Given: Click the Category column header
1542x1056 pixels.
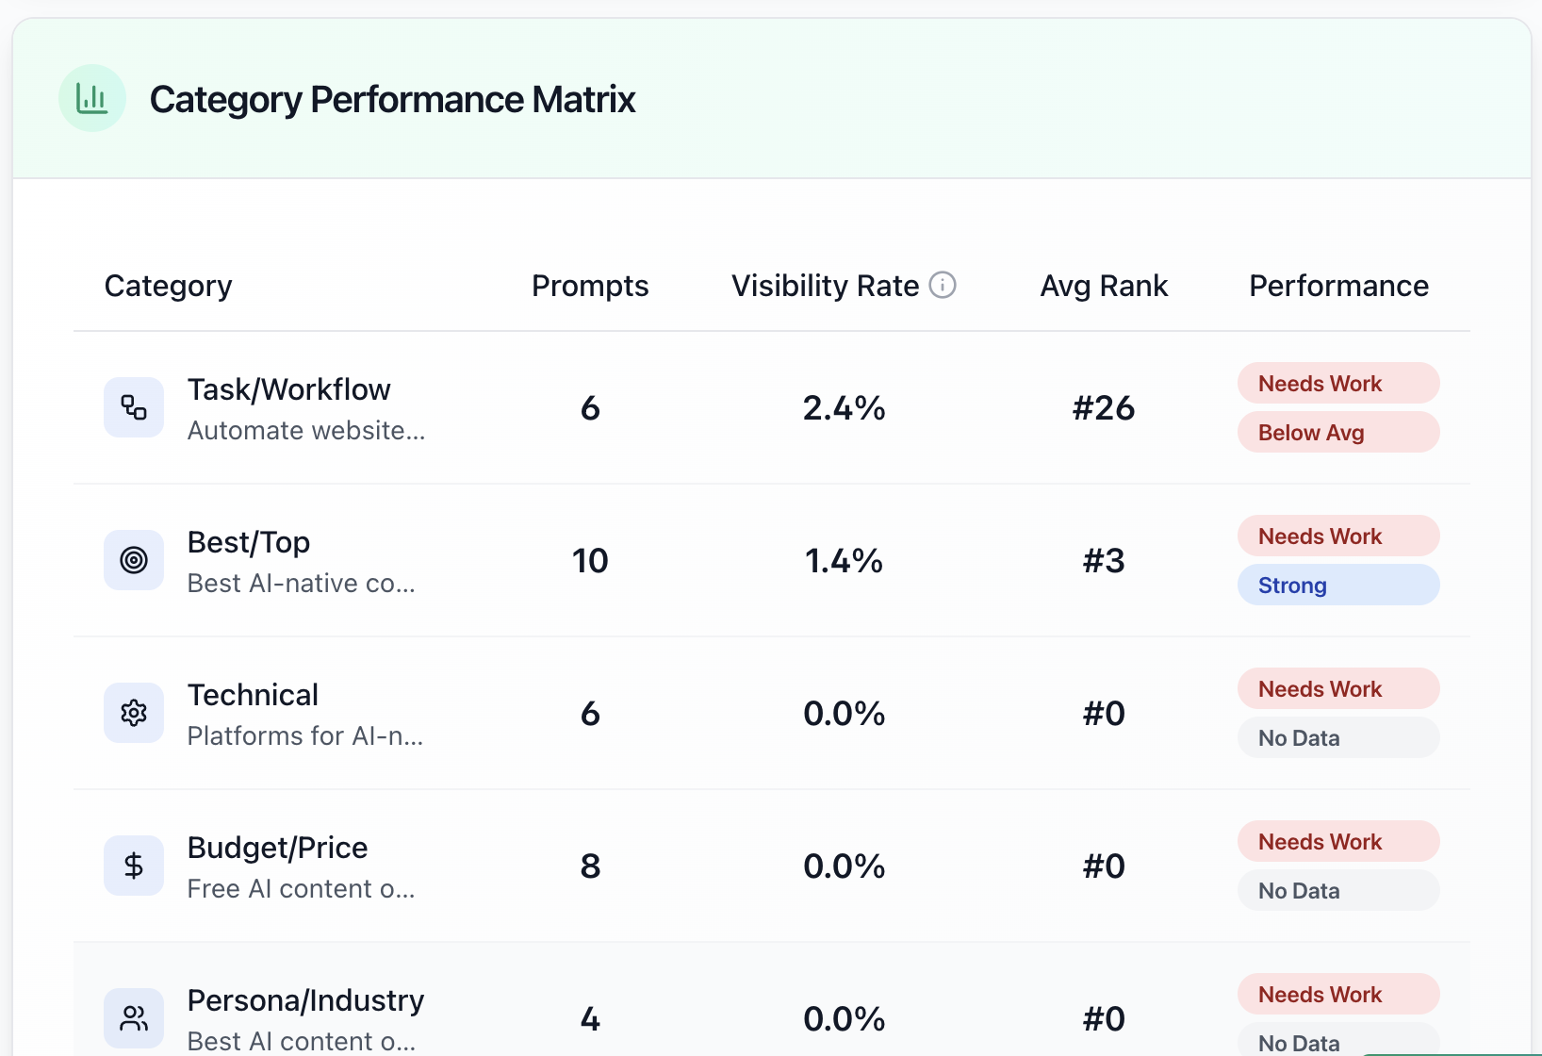Looking at the screenshot, I should 168,285.
